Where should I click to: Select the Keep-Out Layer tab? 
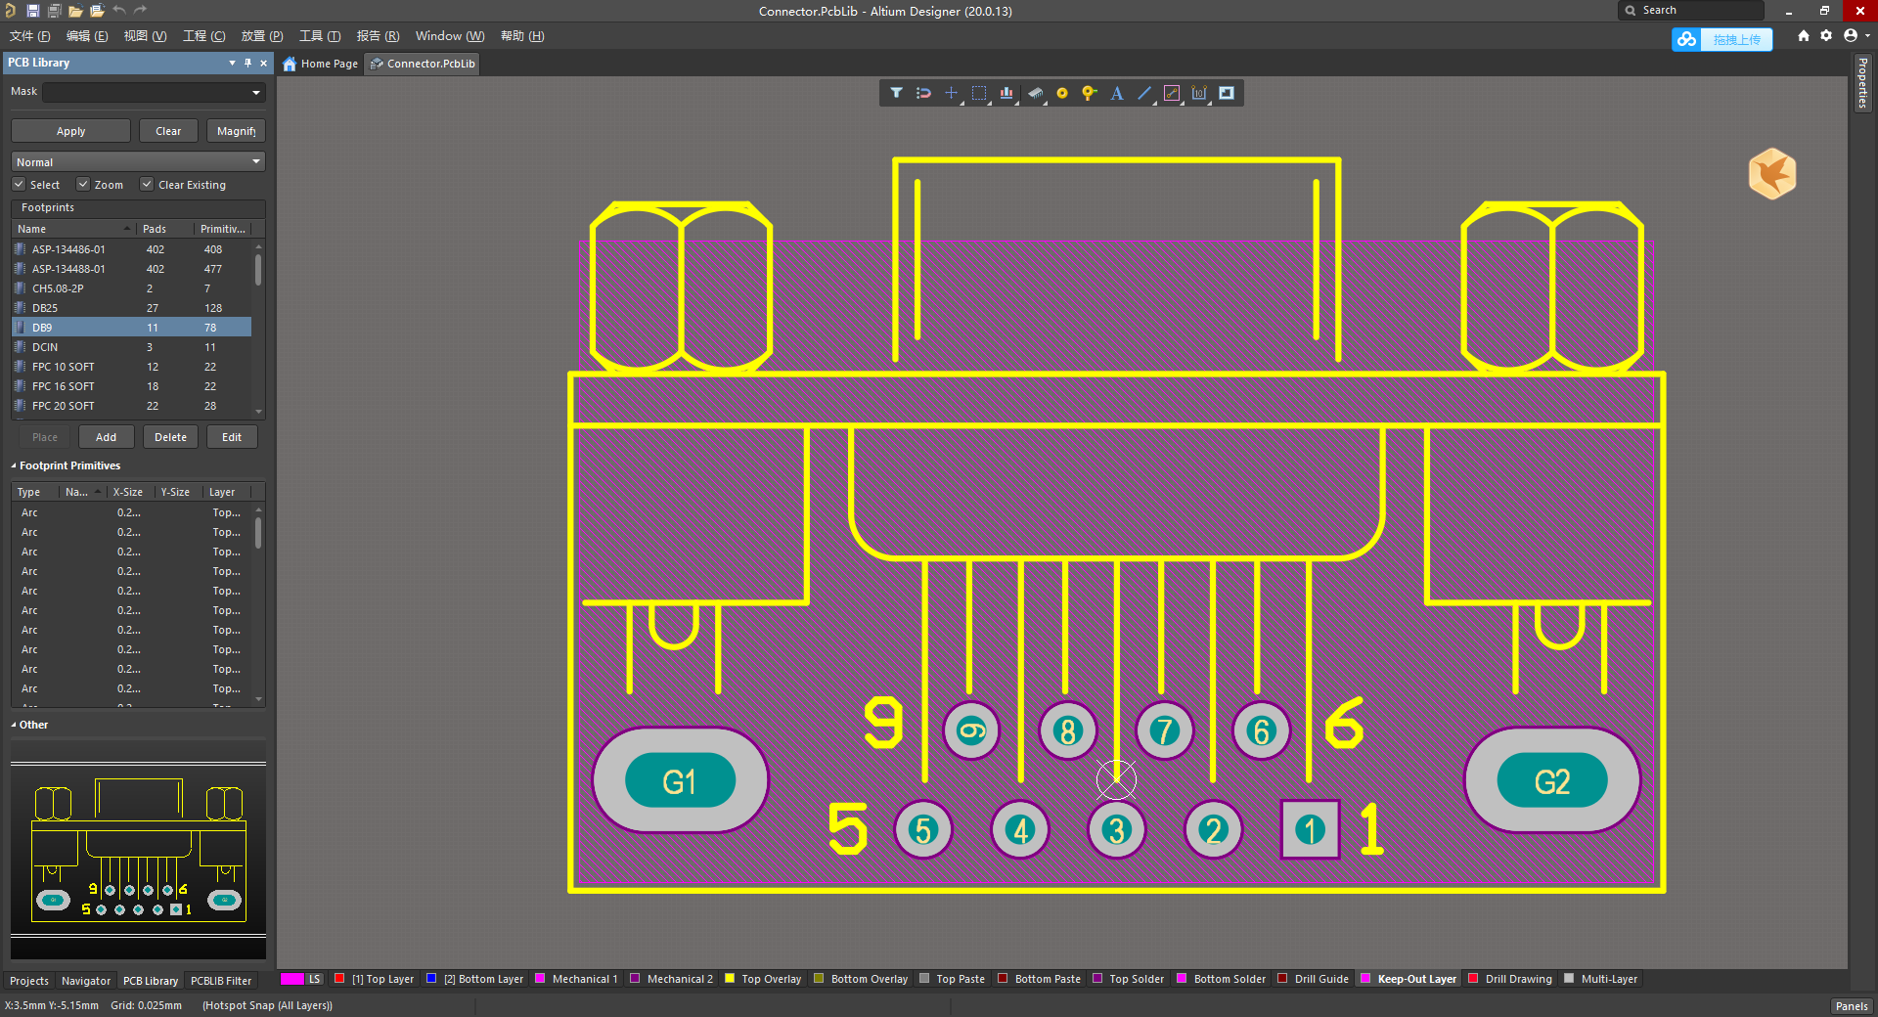pos(1408,979)
